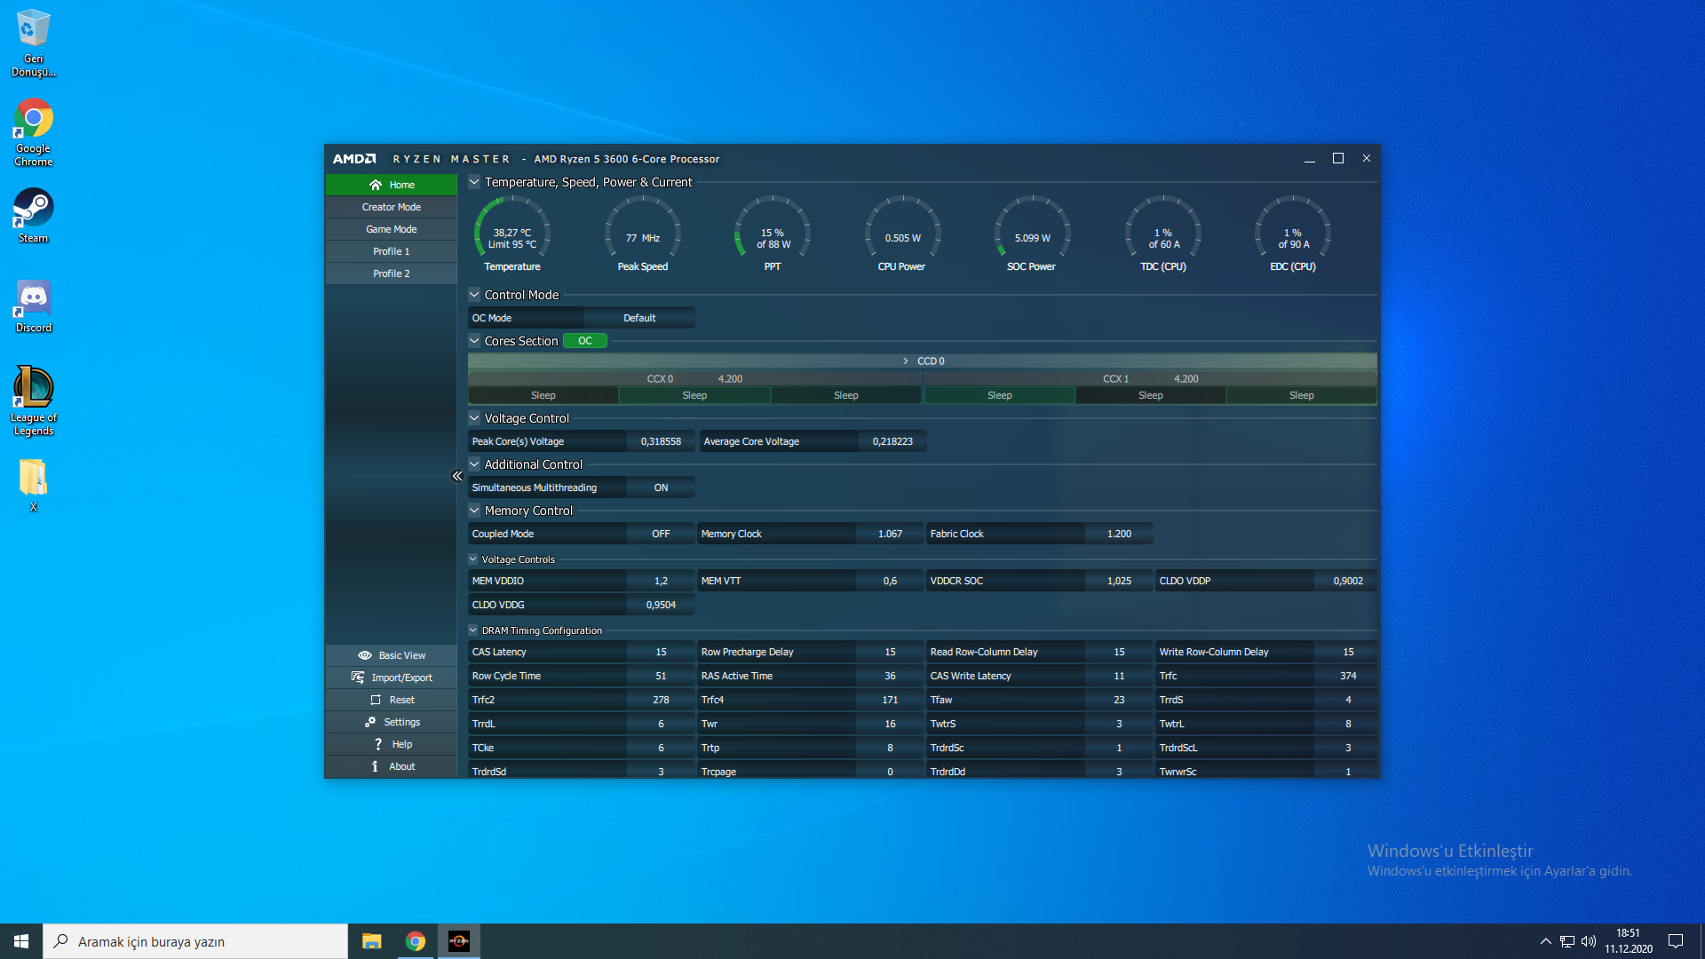This screenshot has height=959, width=1705.
Task: Toggle the green OC button in Cores Section
Action: [584, 341]
